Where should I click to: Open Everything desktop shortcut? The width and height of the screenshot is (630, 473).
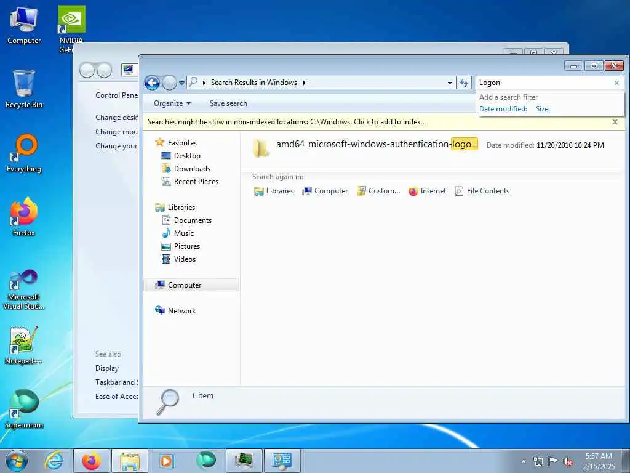(x=24, y=153)
